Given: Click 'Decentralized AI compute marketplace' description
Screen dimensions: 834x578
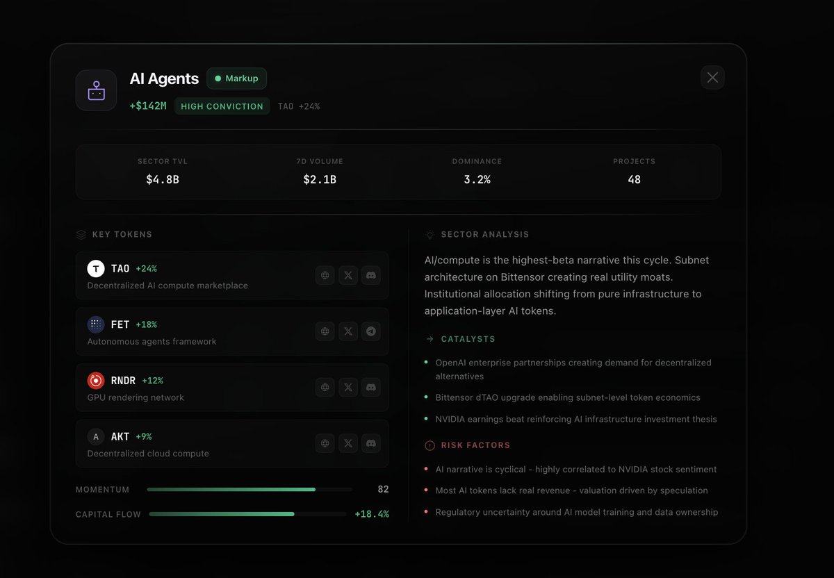Looking at the screenshot, I should click(167, 286).
